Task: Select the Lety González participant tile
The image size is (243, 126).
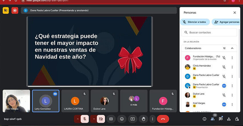Action: pyautogui.click(x=46, y=101)
